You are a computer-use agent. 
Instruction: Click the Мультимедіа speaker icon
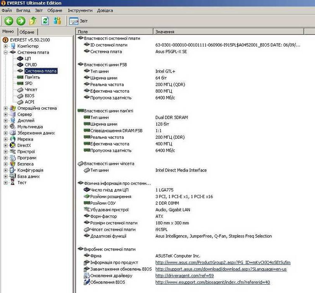pyautogui.click(x=13, y=127)
